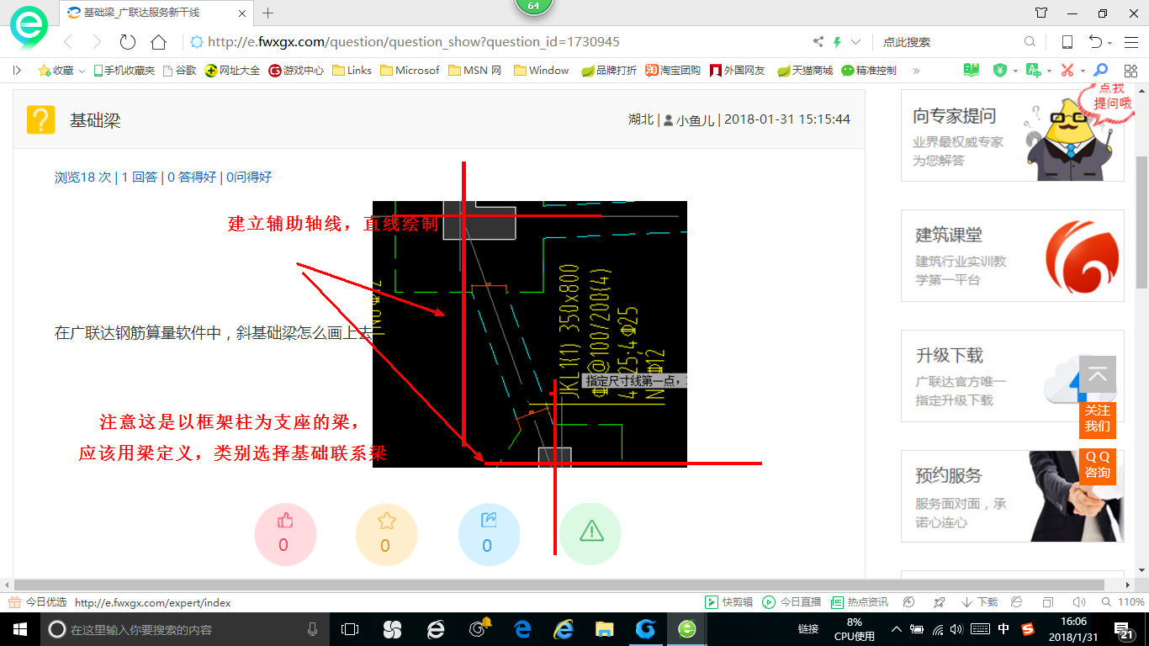
Task: Click the address bar URL
Action: tap(413, 42)
